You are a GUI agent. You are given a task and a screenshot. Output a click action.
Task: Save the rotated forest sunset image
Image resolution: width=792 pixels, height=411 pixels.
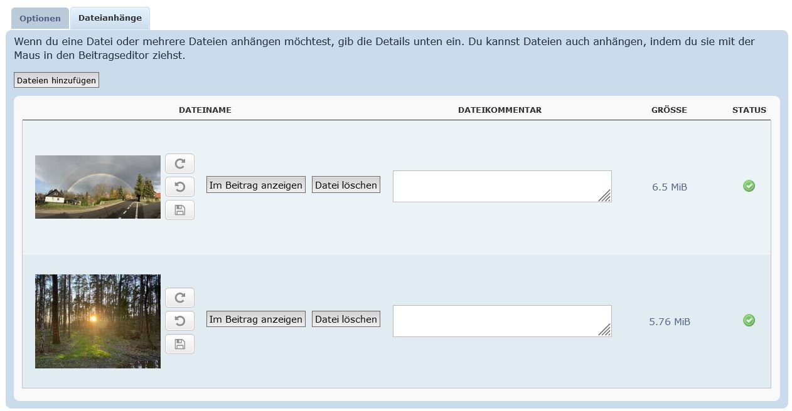click(x=179, y=344)
